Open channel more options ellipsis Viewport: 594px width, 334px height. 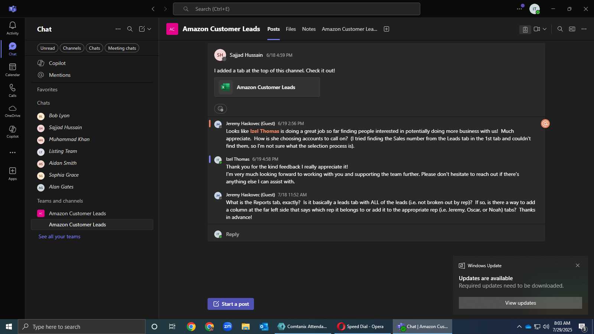pyautogui.click(x=584, y=29)
